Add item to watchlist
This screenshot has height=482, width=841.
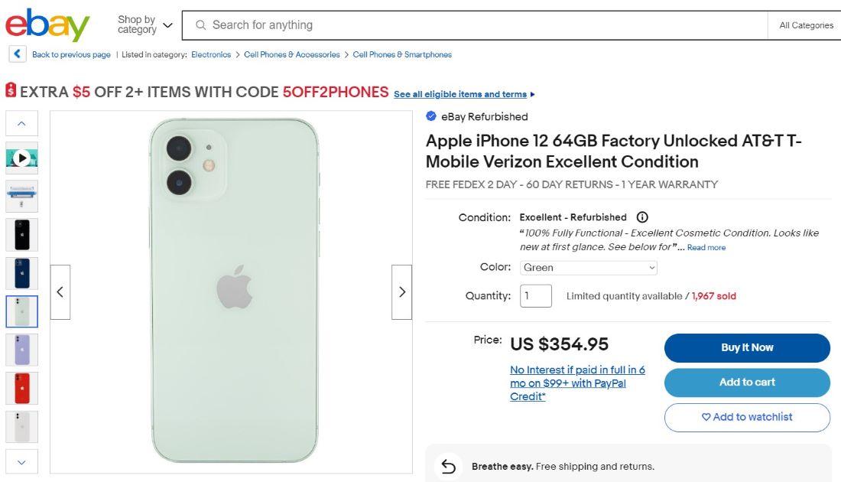(747, 418)
